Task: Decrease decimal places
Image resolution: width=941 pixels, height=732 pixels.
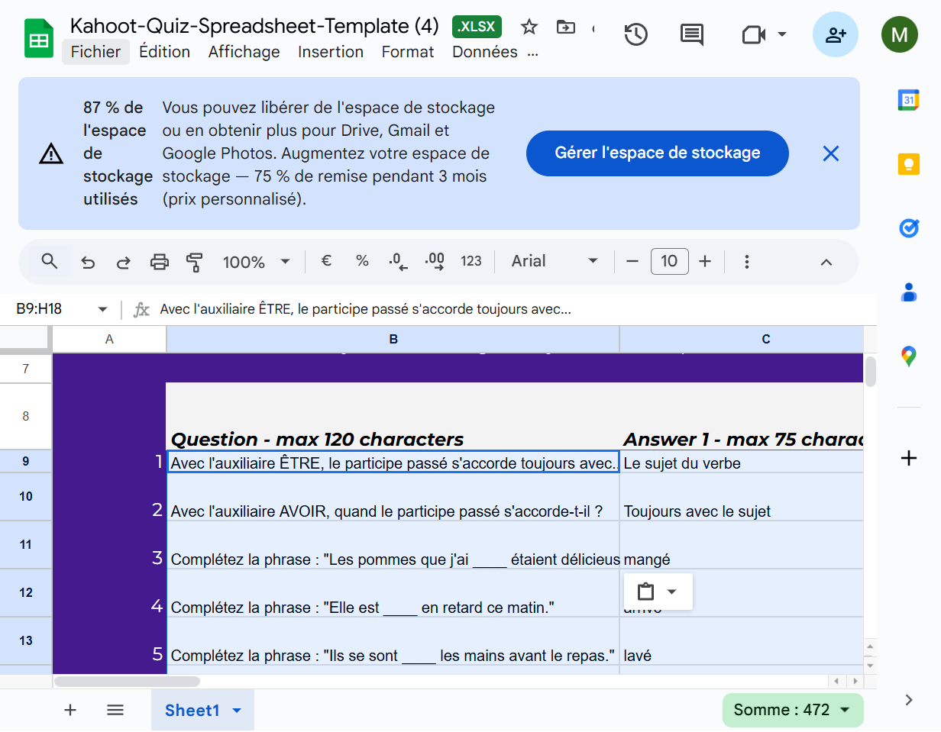Action: pos(398,262)
